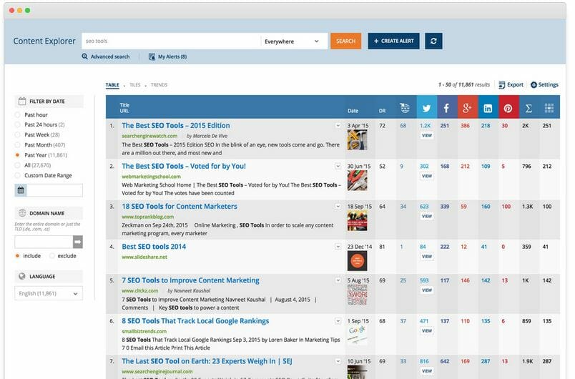The image size is (575, 379).
Task: Open the English language dropdown
Action: [49, 293]
